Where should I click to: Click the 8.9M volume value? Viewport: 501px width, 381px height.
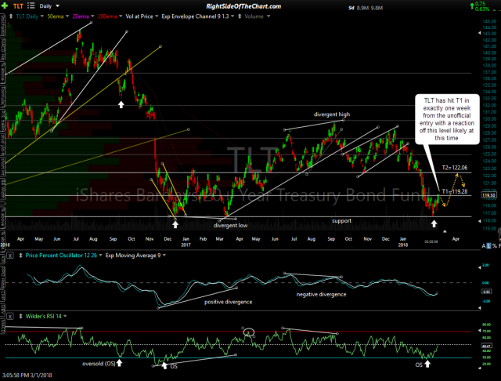(x=362, y=8)
